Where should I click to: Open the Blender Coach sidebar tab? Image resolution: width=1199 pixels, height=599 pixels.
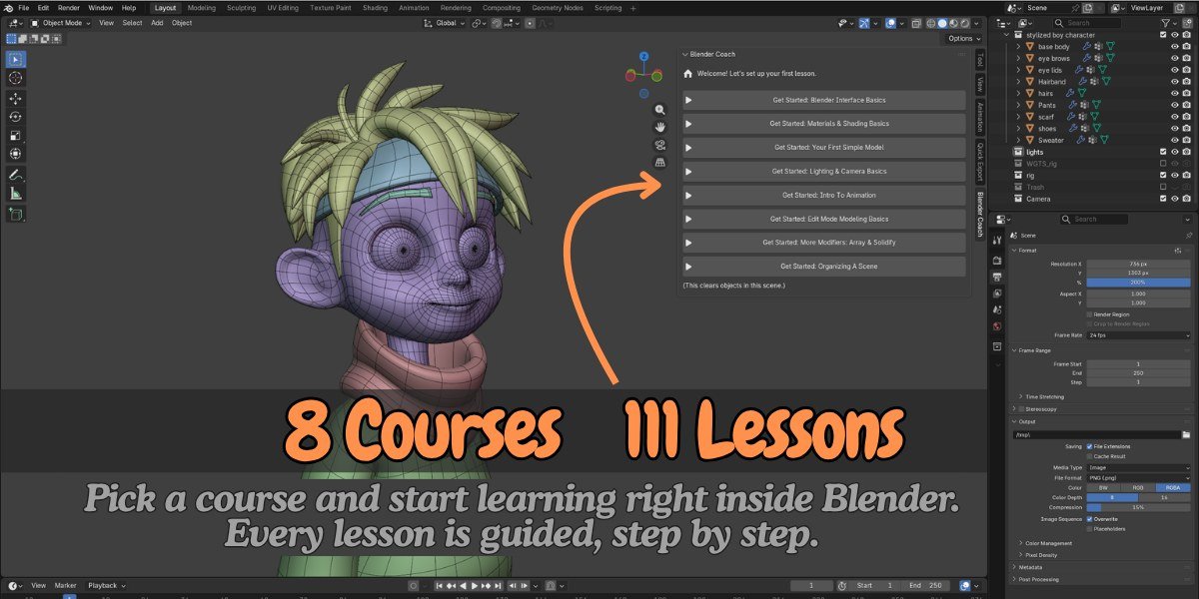pyautogui.click(x=980, y=214)
